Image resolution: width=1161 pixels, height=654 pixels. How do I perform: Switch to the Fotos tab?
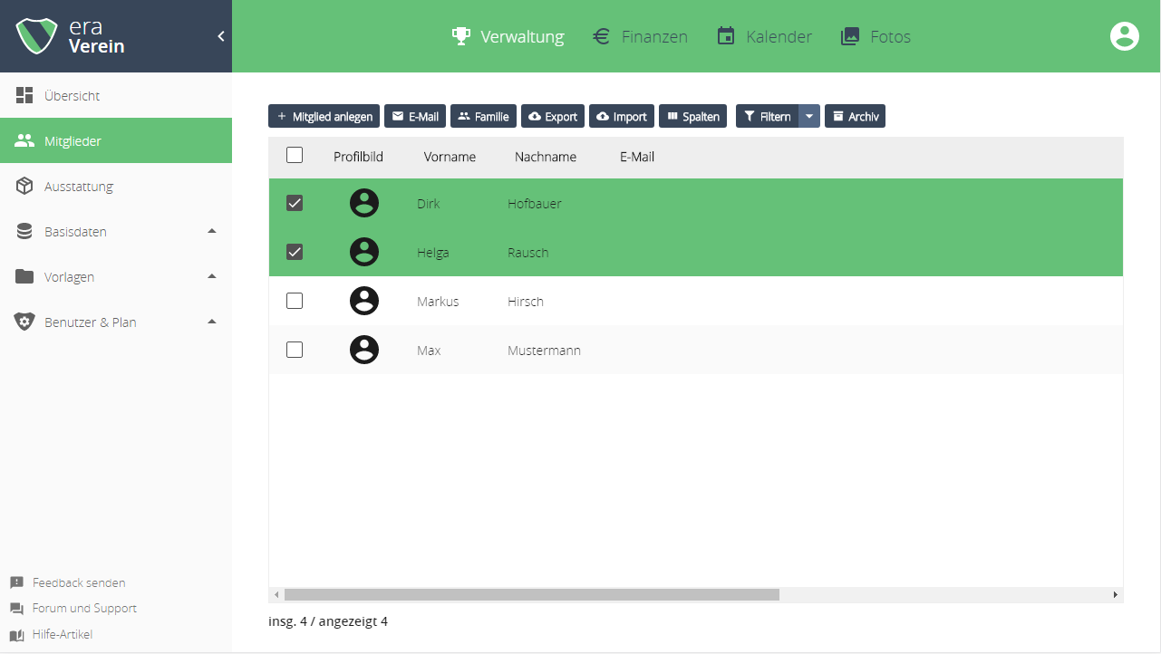876,36
